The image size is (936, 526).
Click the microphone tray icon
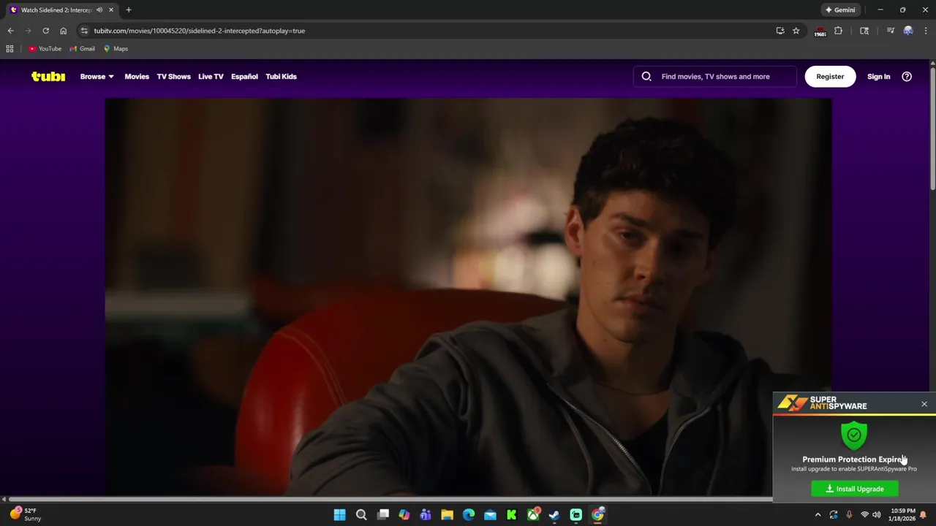click(x=849, y=515)
